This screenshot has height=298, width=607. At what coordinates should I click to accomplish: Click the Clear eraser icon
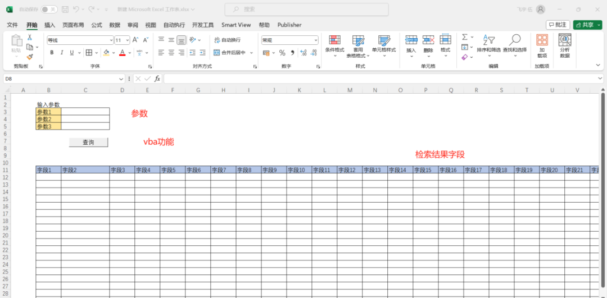(465, 57)
